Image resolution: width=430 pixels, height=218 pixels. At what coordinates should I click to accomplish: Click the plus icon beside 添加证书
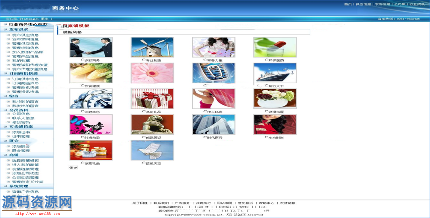[8, 133]
